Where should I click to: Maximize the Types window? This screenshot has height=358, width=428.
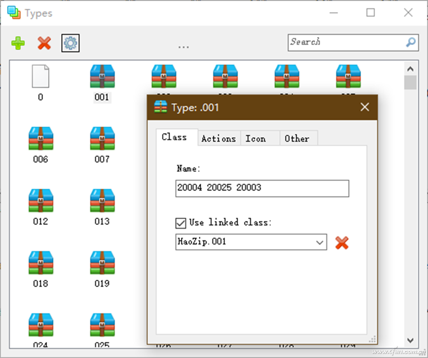tap(370, 12)
